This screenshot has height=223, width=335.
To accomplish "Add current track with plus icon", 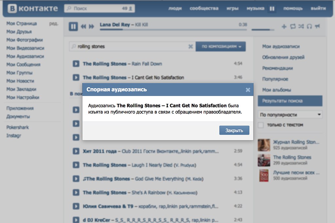I will click(x=284, y=26).
